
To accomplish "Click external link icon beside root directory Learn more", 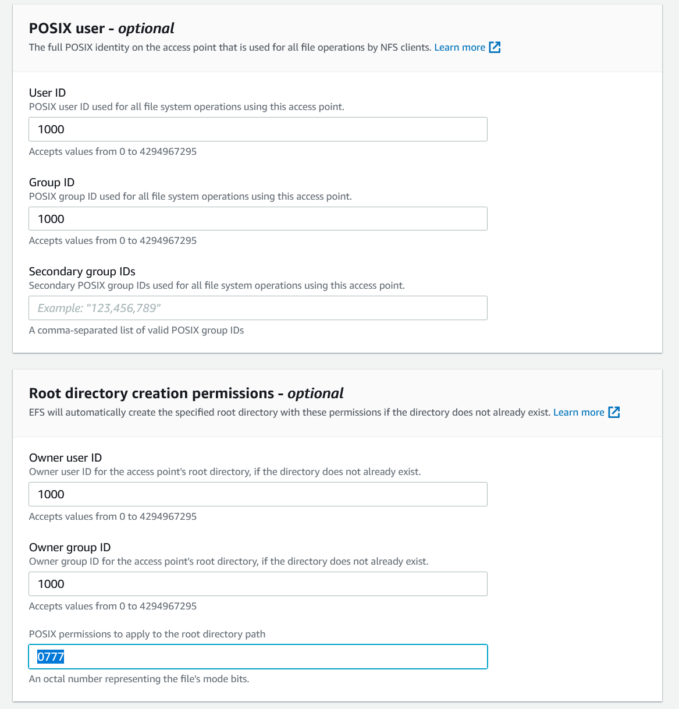I will point(614,412).
